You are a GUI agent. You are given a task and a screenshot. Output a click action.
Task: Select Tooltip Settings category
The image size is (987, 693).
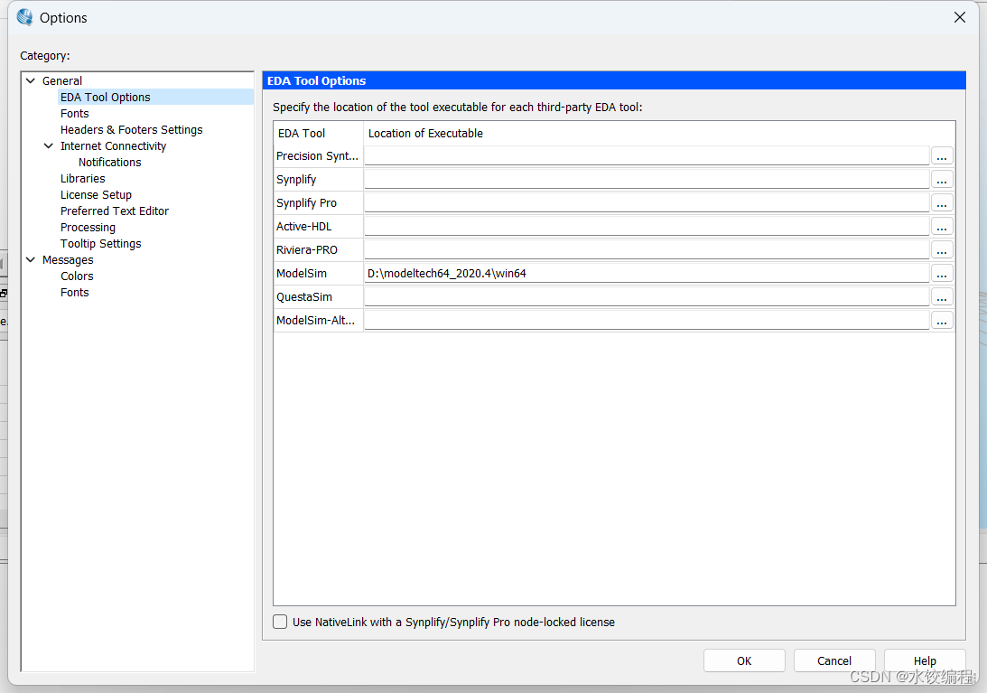tap(101, 244)
